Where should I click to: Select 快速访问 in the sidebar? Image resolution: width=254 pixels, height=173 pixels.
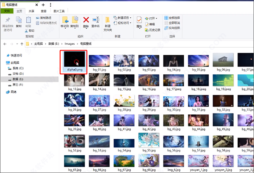(x=14, y=55)
